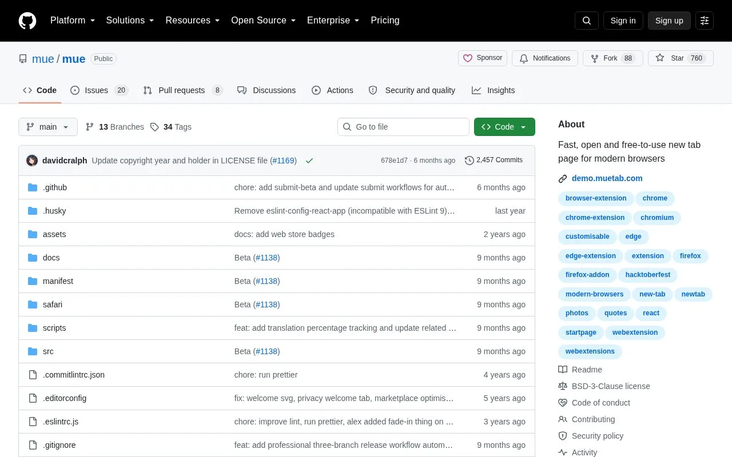Click the Sponsor heart button
This screenshot has height=457, width=732.
pyautogui.click(x=483, y=58)
